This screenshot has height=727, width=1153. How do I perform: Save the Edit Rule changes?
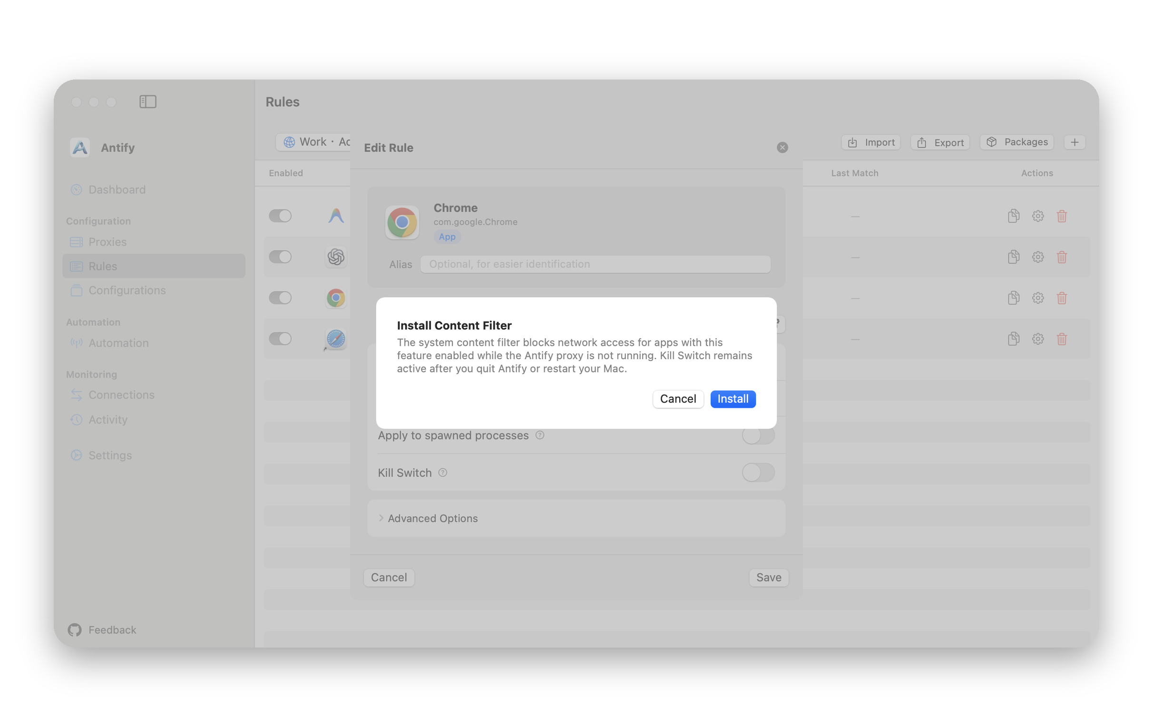[769, 578]
